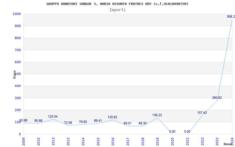Screen dimensions: 235x147
Task: Click the 1000 y-axis tick label
Action: click(x=17, y=14)
